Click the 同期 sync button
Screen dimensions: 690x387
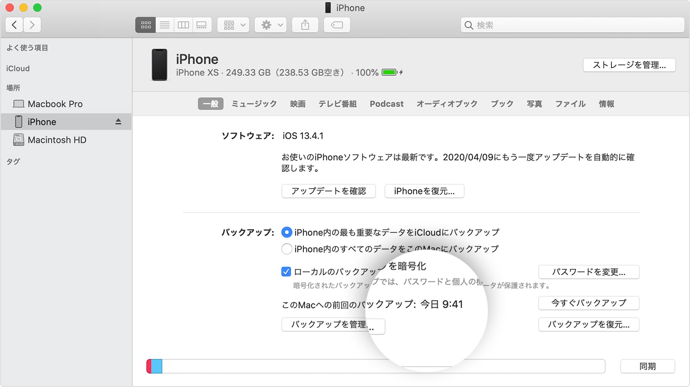(x=648, y=366)
